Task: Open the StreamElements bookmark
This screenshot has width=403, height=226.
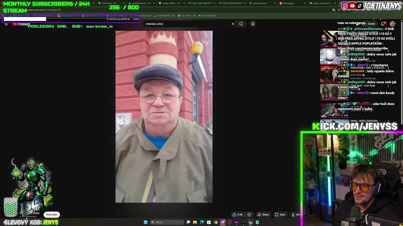Action: point(164,16)
